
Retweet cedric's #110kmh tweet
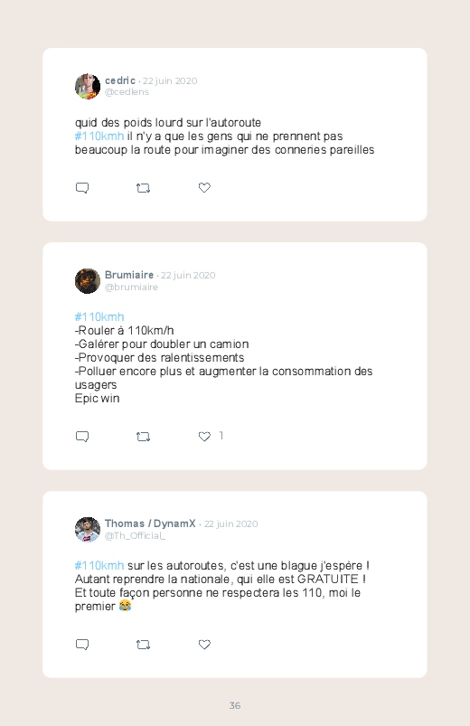point(143,188)
